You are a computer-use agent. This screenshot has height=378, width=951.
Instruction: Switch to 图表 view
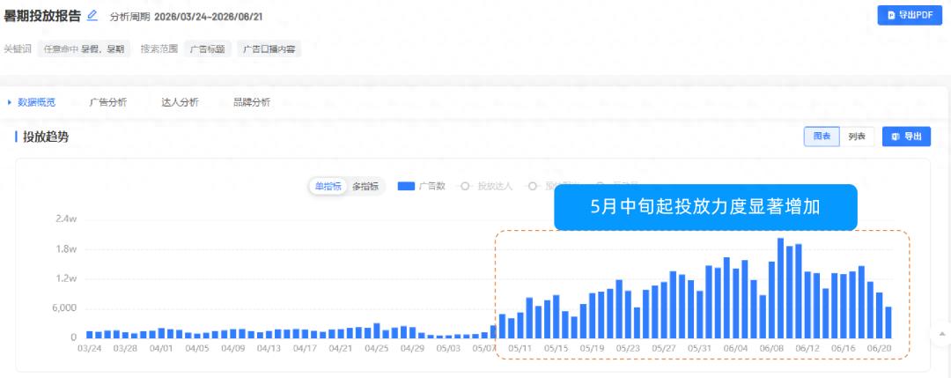822,137
